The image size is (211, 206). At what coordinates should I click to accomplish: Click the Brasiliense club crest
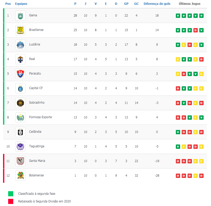[20, 30]
